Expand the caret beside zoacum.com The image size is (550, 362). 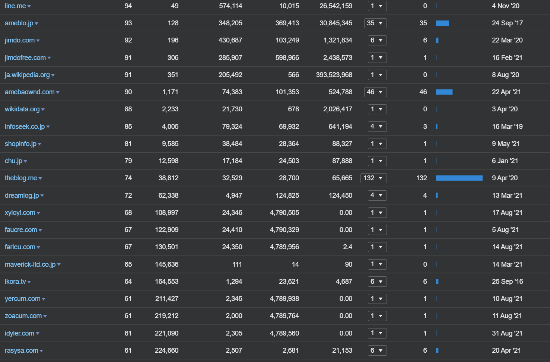coord(45,316)
